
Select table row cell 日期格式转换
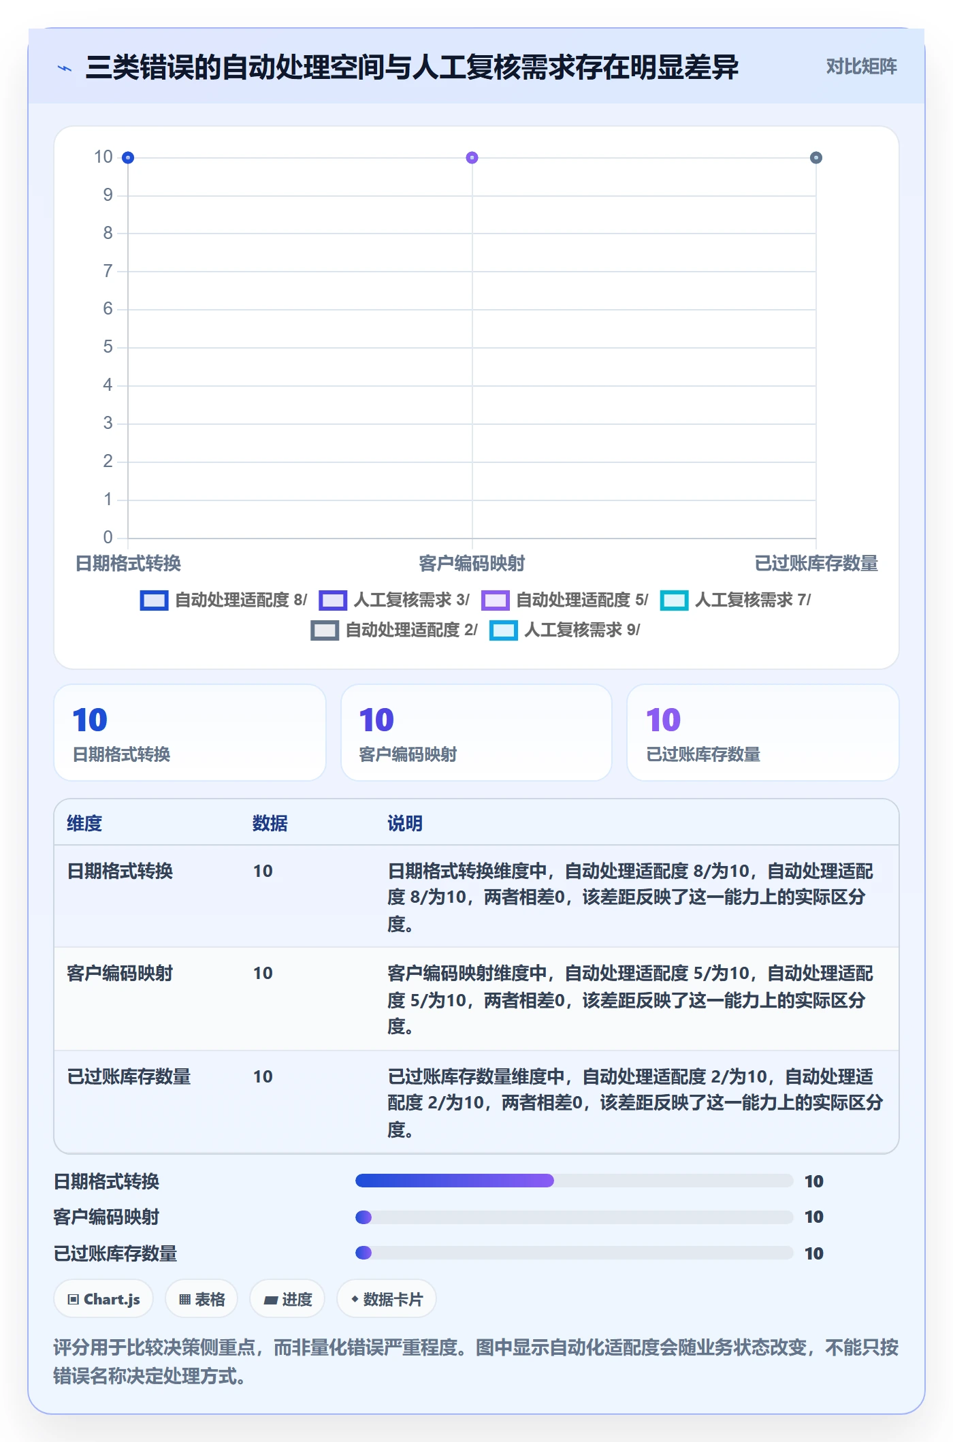[120, 871]
